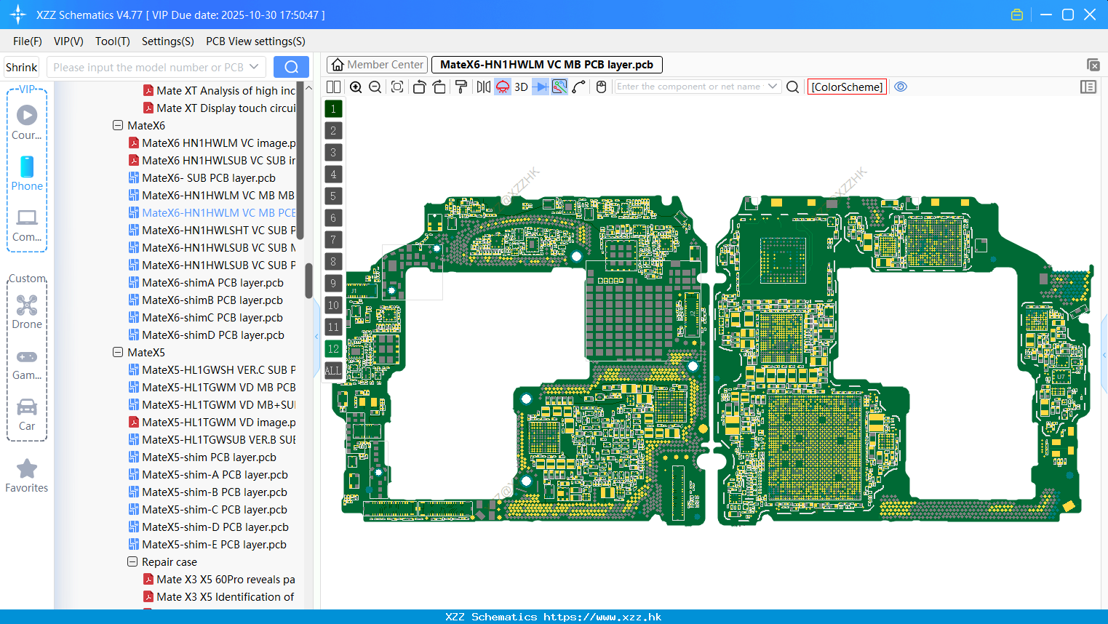The height and width of the screenshot is (624, 1108).
Task: Toggle the net routing display icon
Action: tap(559, 87)
